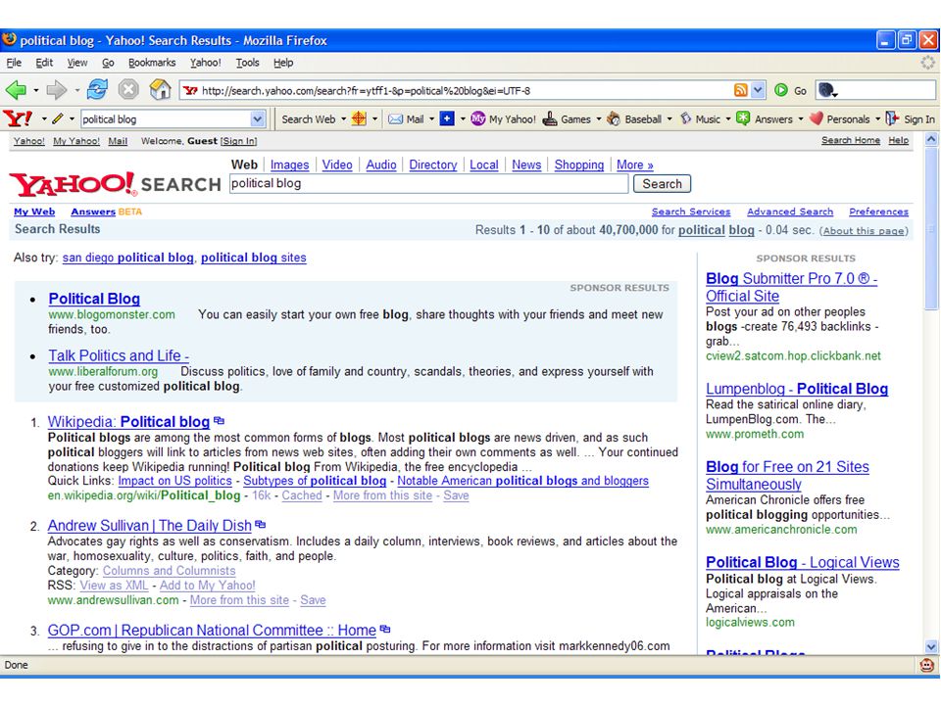Screen dimensions: 941x705
Task: Click the Stop loading icon
Action: coord(127,90)
